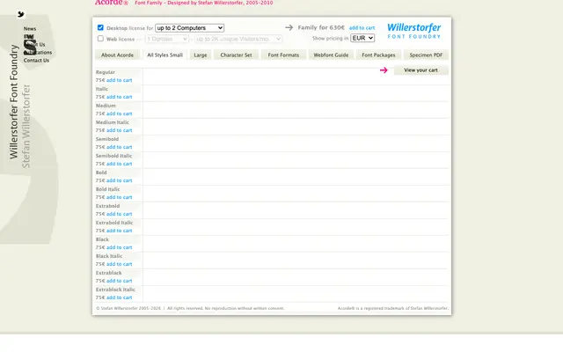The width and height of the screenshot is (563, 352).
Task: Uncheck the Desktop license checkbox
Action: point(100,27)
